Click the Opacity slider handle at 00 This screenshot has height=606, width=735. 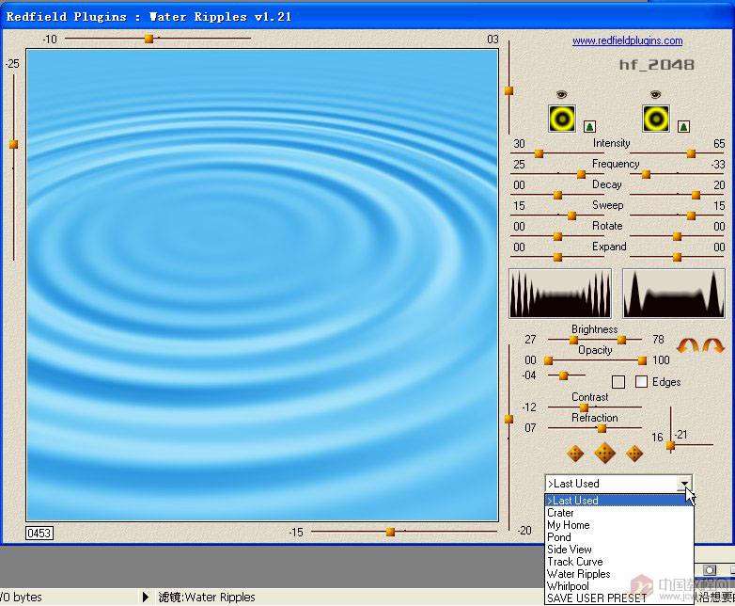click(x=548, y=360)
